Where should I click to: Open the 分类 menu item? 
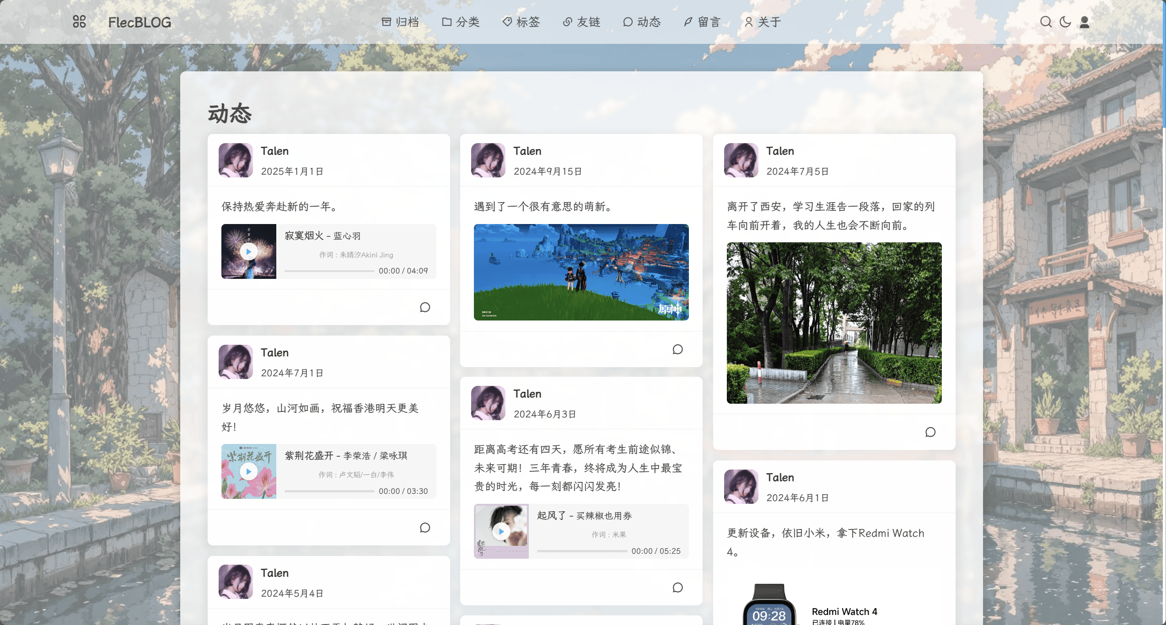[463, 21]
